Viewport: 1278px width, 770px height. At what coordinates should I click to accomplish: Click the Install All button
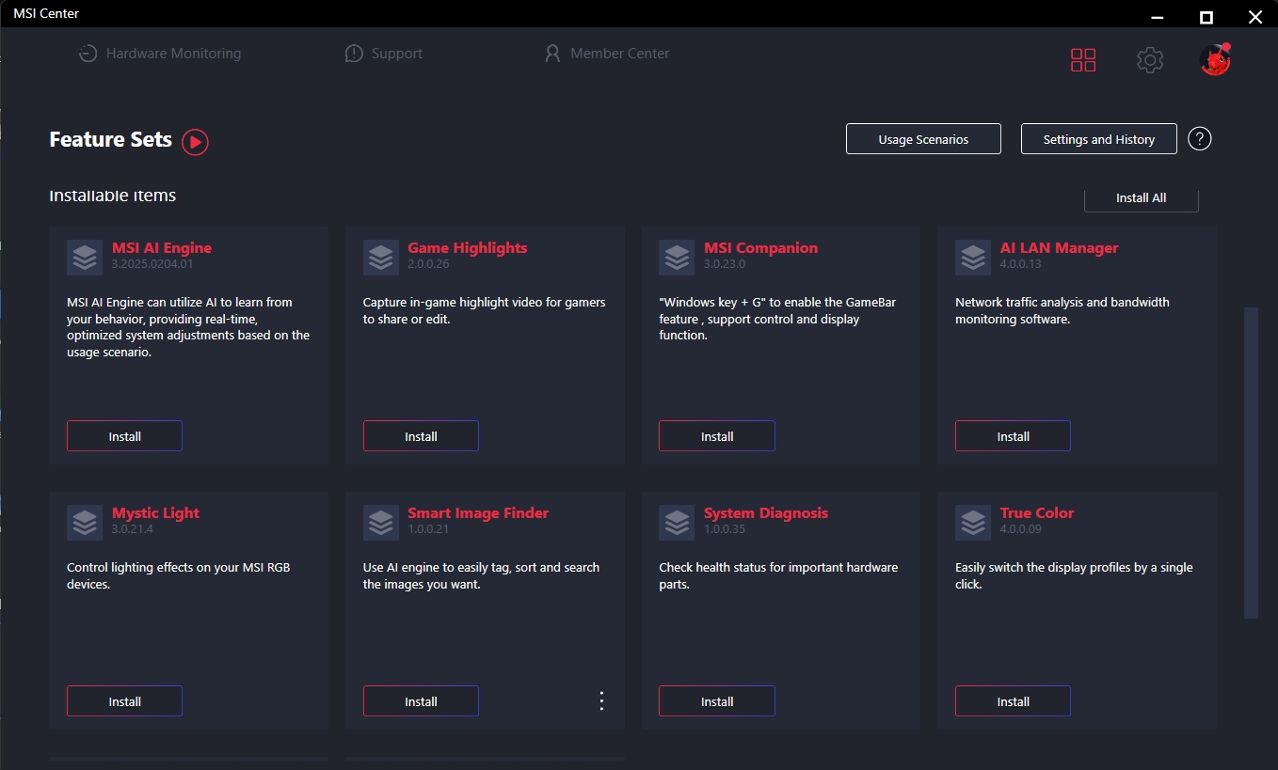click(x=1142, y=198)
